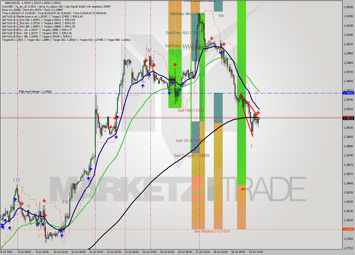Click the Target100: 1.2933 summary line
Viewport: 355px width, 255px height.
click(x=66, y=40)
